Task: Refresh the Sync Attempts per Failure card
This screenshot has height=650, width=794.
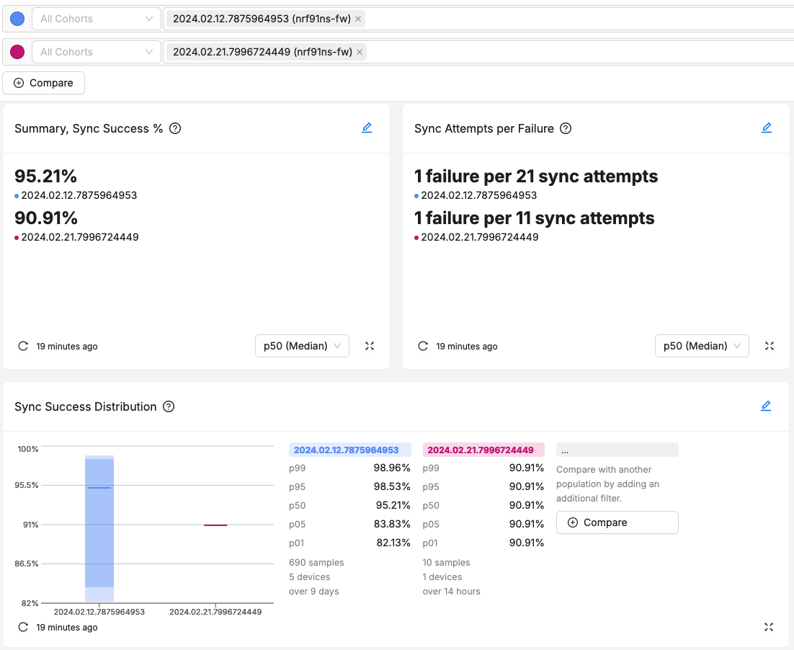Action: [x=423, y=346]
